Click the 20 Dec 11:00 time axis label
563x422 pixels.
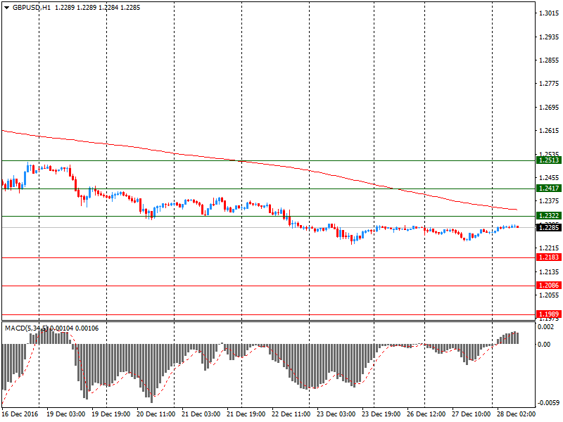click(156, 414)
